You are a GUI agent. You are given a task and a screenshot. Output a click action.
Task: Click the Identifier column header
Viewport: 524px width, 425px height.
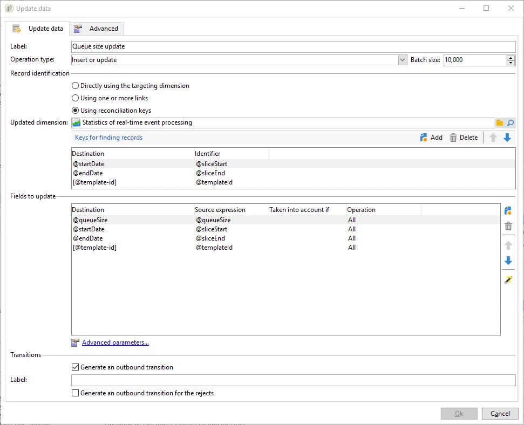[x=232, y=153]
